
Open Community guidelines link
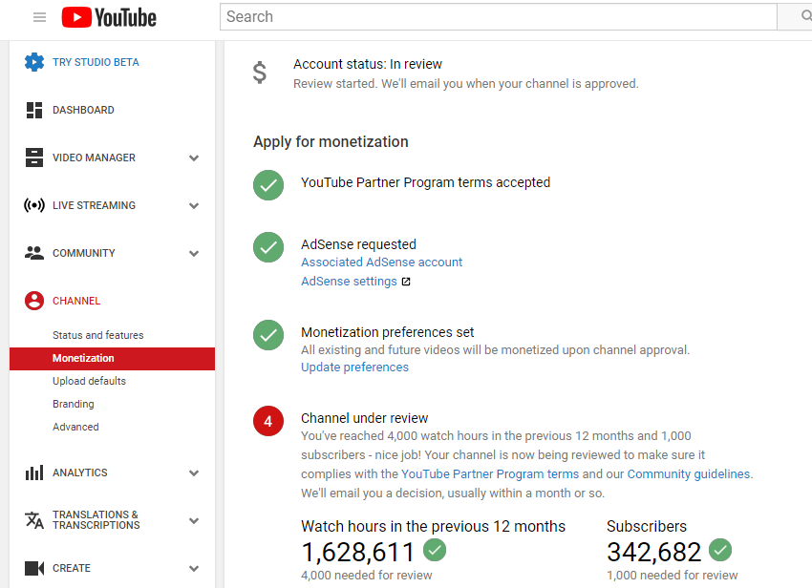tap(688, 474)
